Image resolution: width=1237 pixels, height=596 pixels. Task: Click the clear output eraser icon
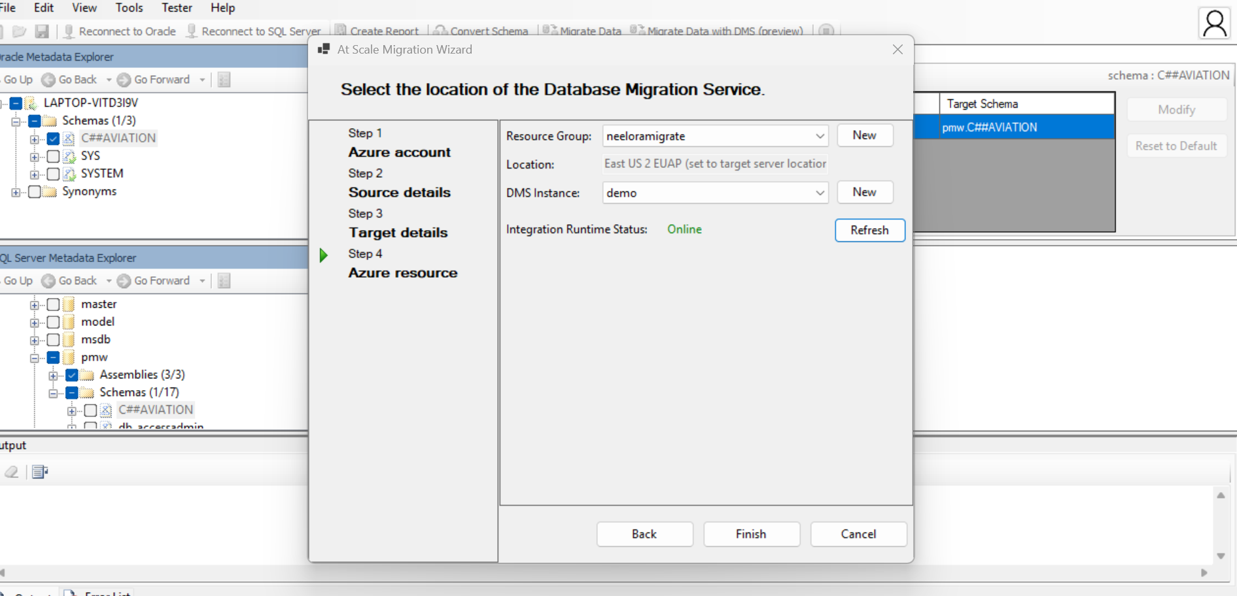[12, 472]
